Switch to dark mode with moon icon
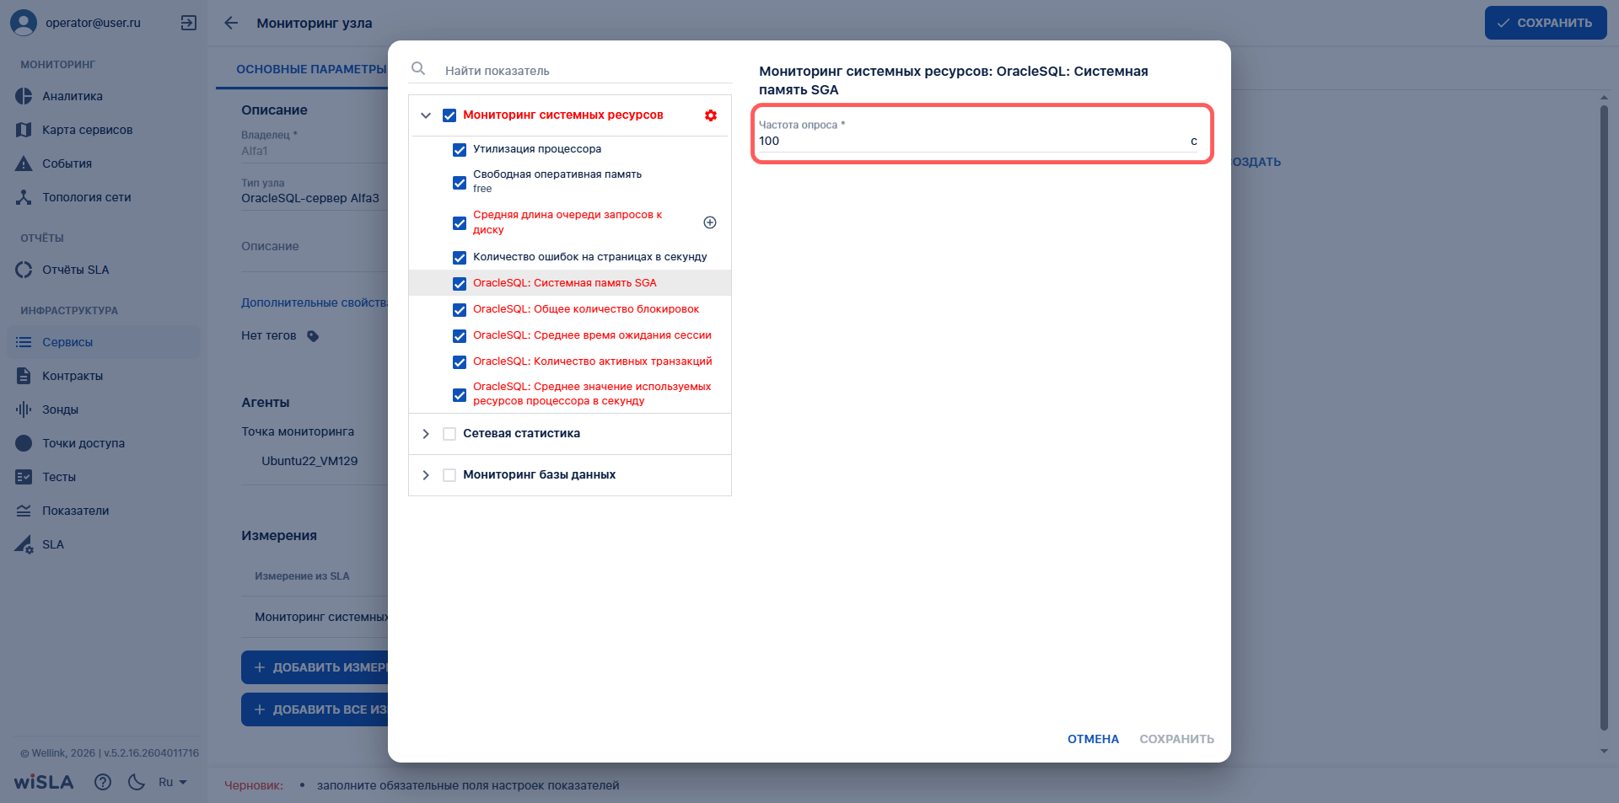The image size is (1619, 803). click(137, 782)
